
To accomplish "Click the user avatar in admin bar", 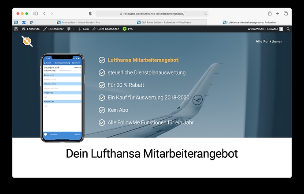I will [282, 29].
